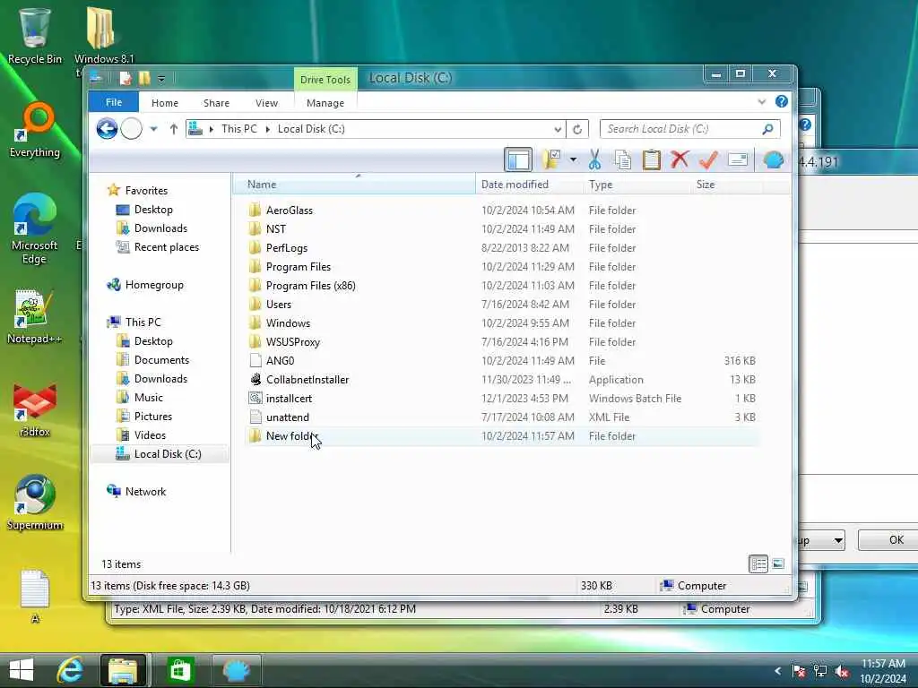Viewport: 918px width, 688px height.
Task: Click the Drive Tools contextual tab header
Action: (325, 80)
